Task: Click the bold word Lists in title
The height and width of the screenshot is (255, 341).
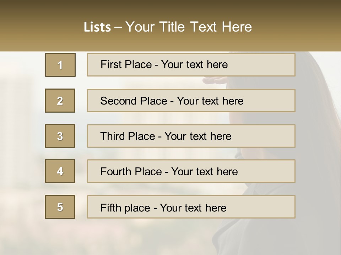Action: coord(97,27)
